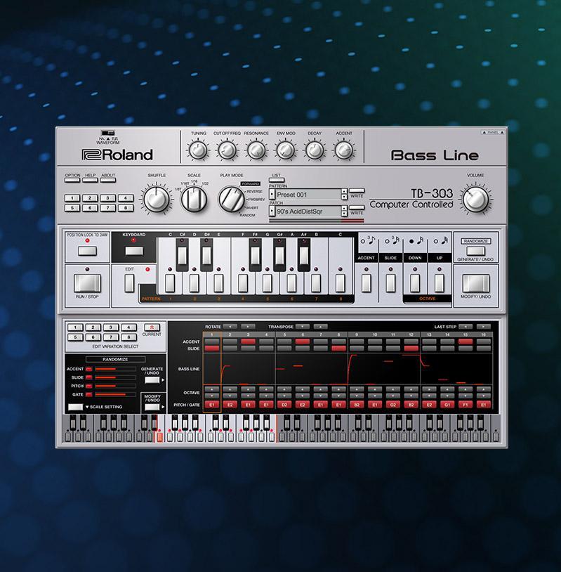Click 90's AcidDistSqr patch name field
Viewport: 561px width, 572px height.
click(308, 211)
